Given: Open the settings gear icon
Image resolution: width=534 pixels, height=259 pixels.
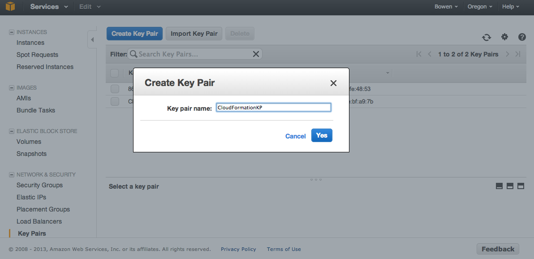Looking at the screenshot, I should 504,37.
